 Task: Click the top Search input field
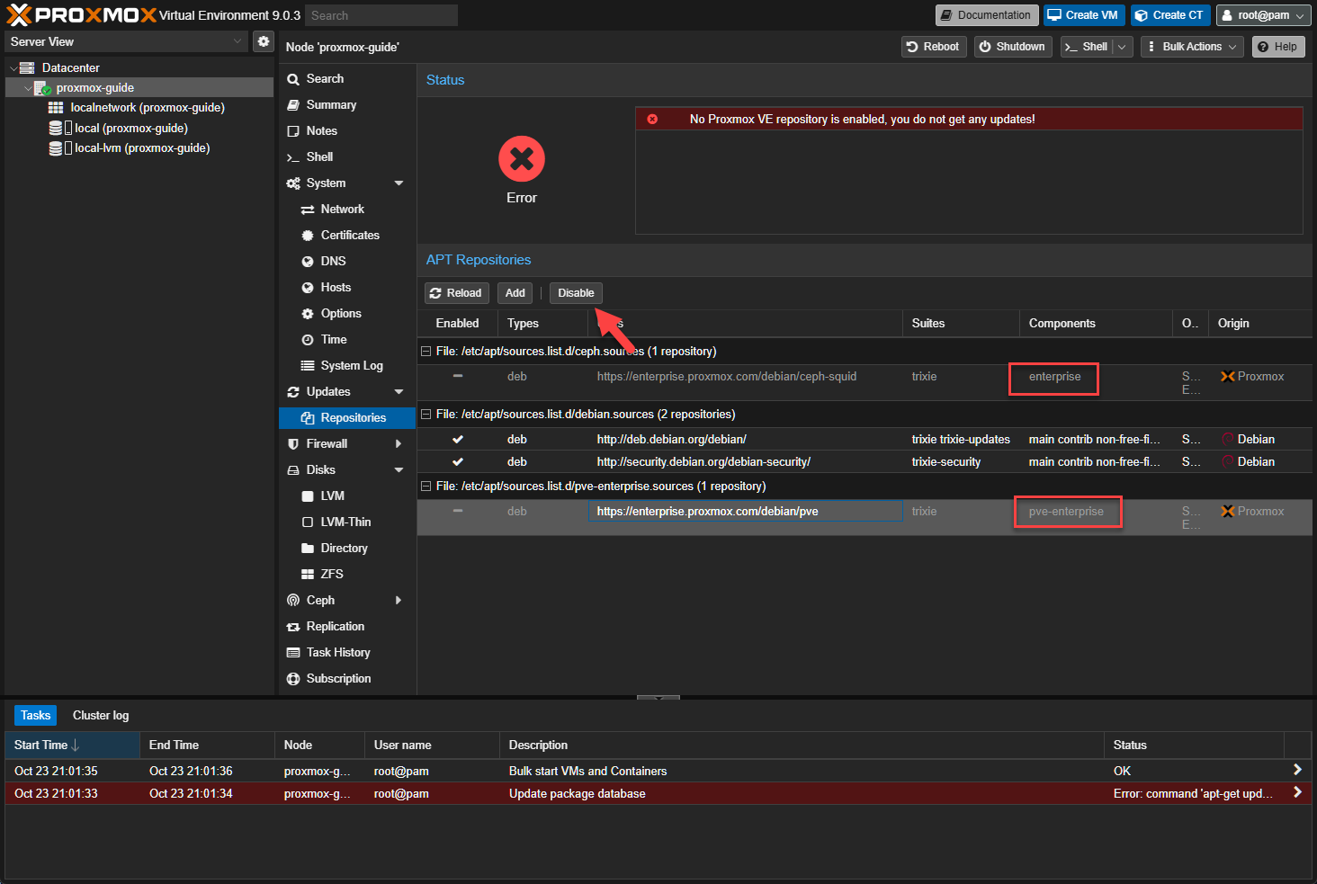pos(381,15)
